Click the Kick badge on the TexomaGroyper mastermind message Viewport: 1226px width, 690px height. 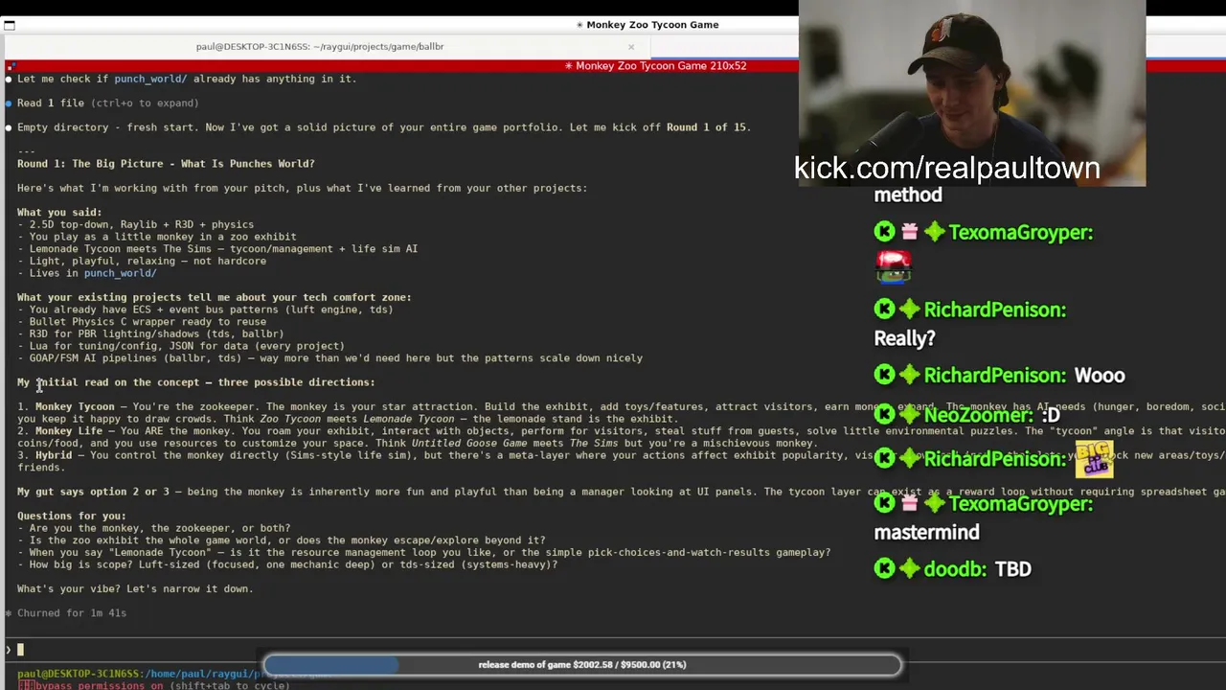pyautogui.click(x=884, y=503)
